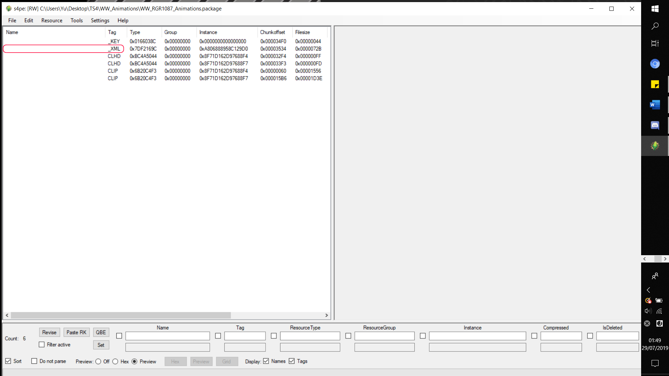Click into the ResourceType filter input field

pyautogui.click(x=310, y=336)
